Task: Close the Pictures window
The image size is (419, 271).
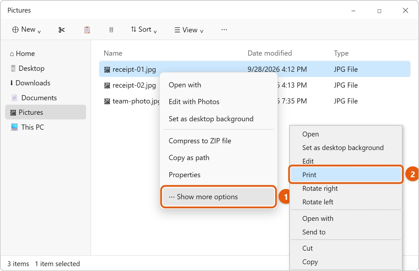Action: click(405, 10)
